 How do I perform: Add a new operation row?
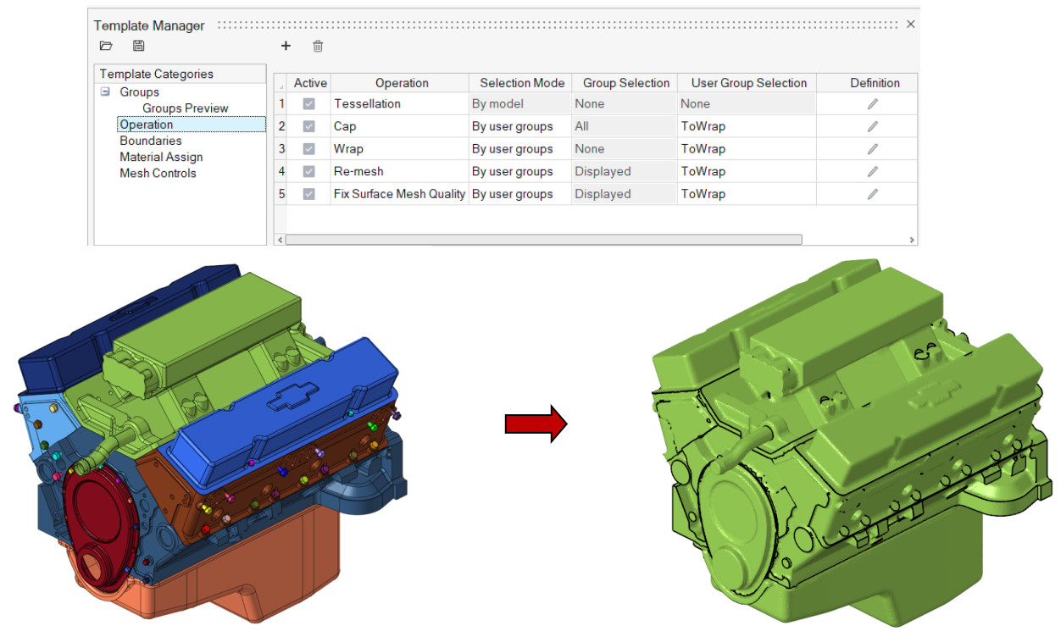[x=286, y=47]
